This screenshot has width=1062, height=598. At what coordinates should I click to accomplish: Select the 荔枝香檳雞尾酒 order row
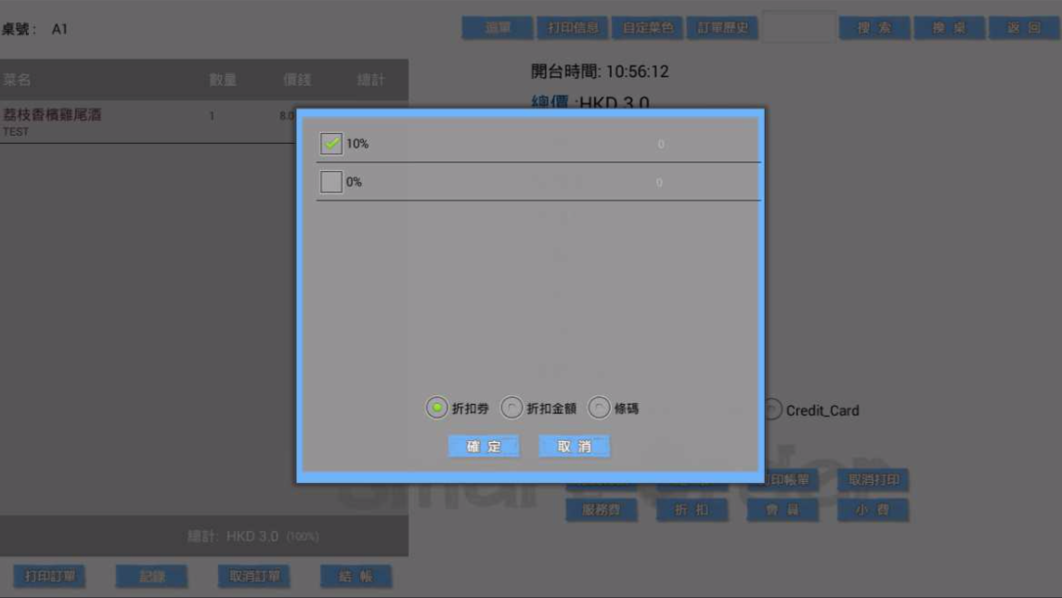coord(148,122)
